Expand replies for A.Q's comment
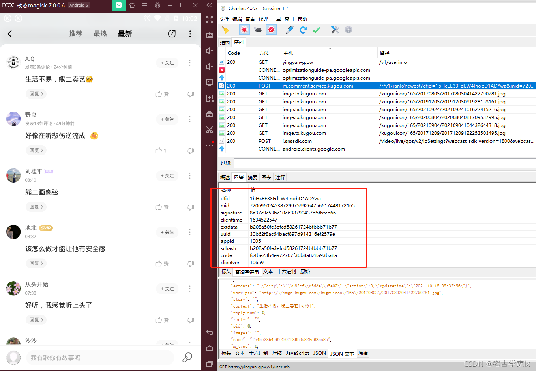The width and height of the screenshot is (536, 371). [36, 94]
